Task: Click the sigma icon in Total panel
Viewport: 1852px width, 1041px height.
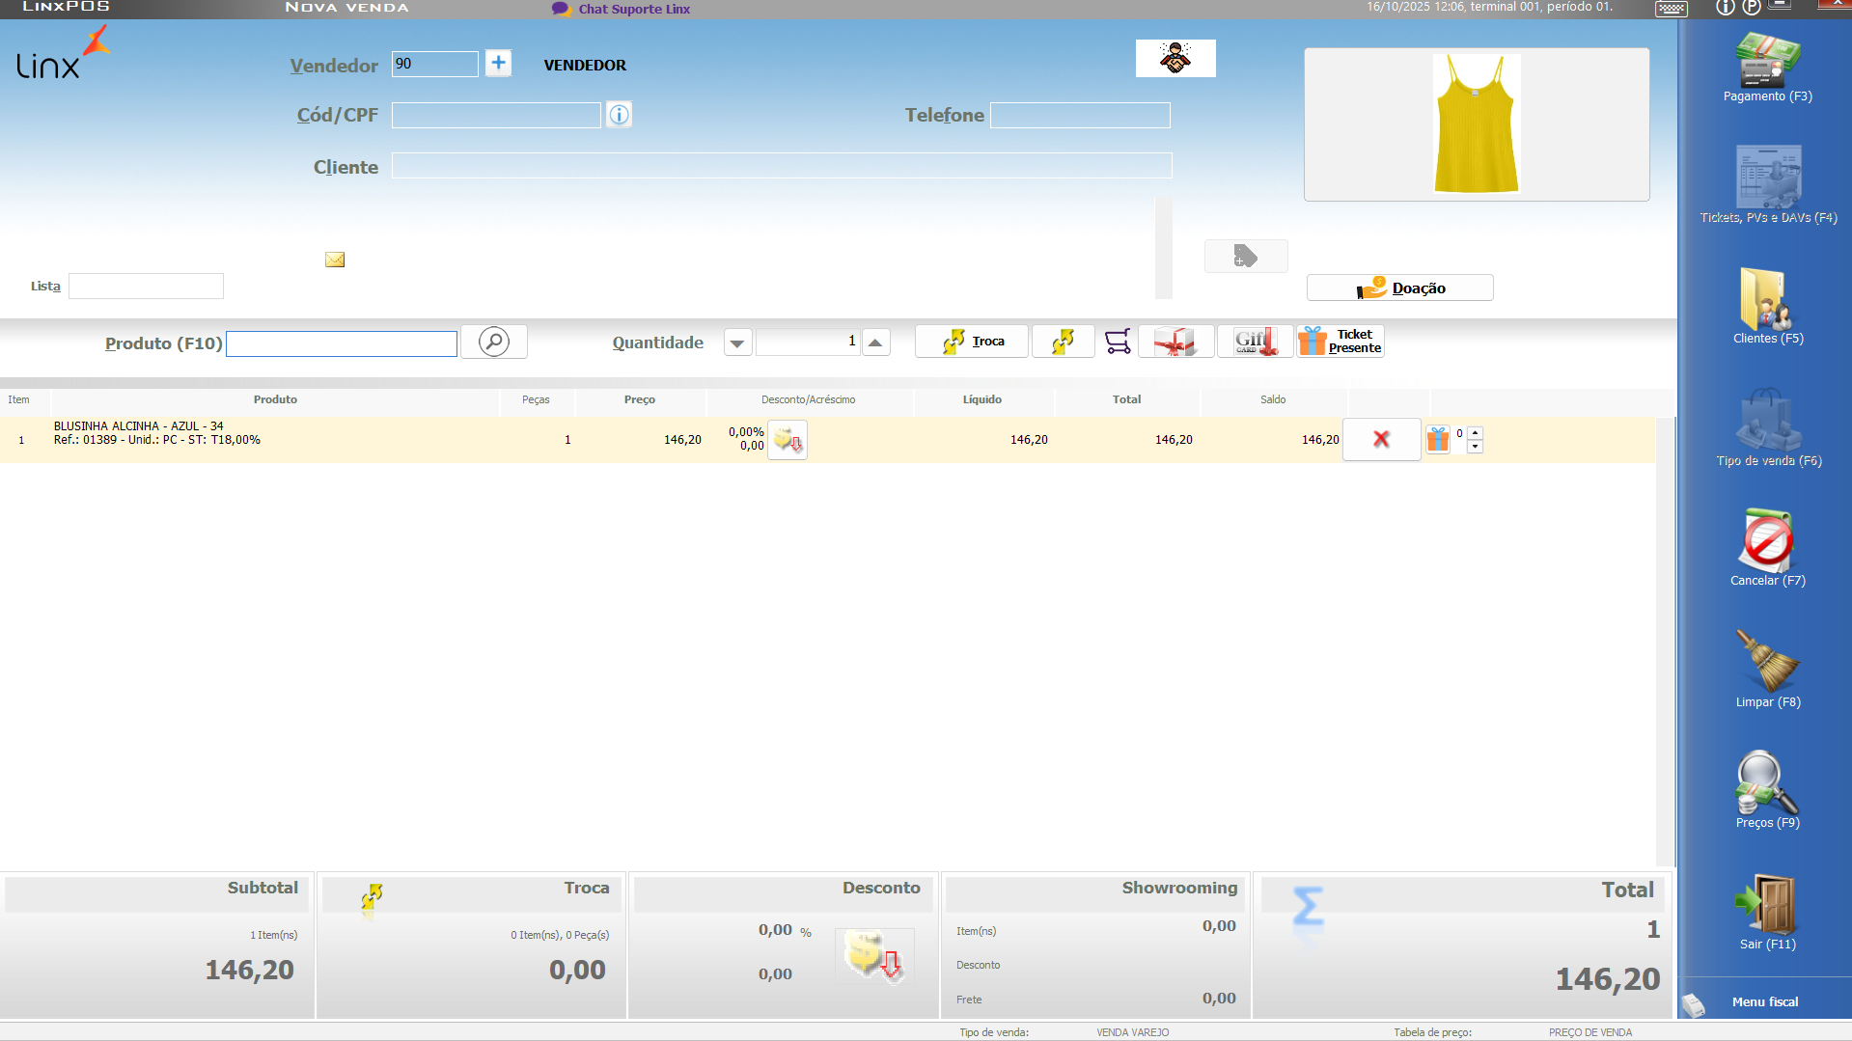Action: (x=1308, y=907)
